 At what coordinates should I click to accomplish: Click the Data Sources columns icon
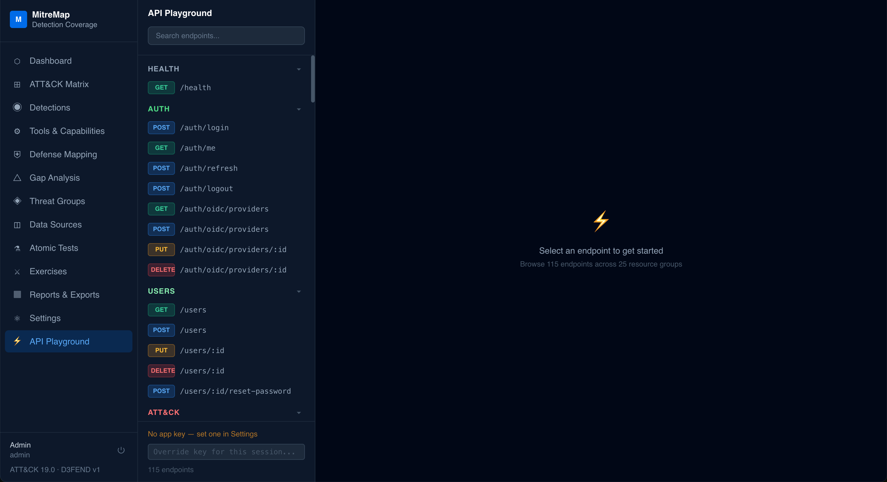17,225
